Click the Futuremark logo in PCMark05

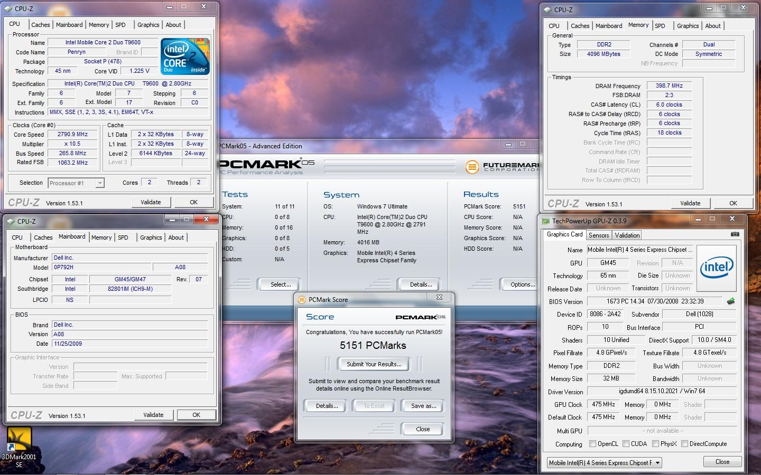coord(502,167)
